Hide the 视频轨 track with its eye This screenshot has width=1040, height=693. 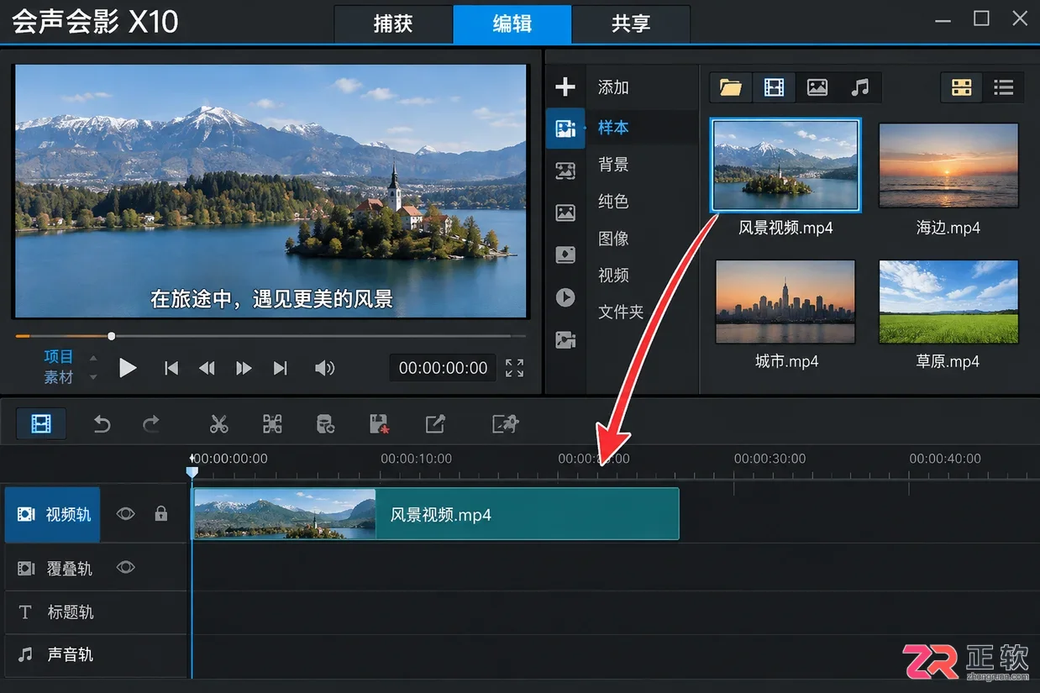click(125, 513)
